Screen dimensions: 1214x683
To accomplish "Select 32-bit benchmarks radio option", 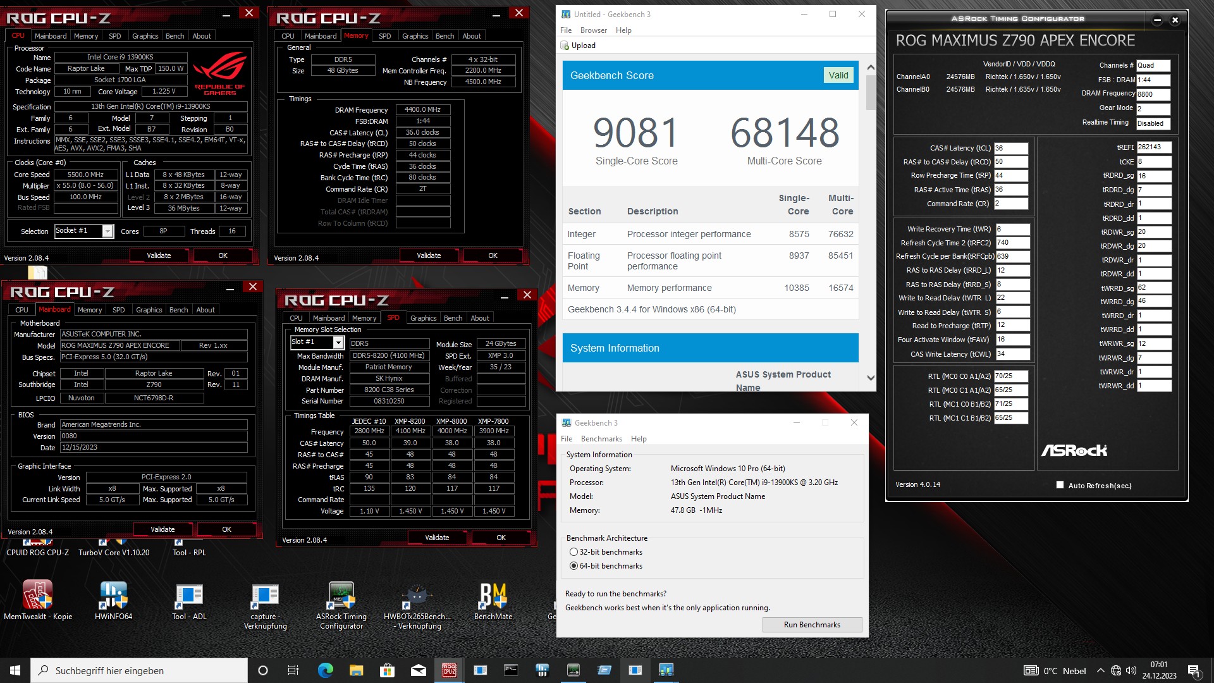I will (573, 552).
